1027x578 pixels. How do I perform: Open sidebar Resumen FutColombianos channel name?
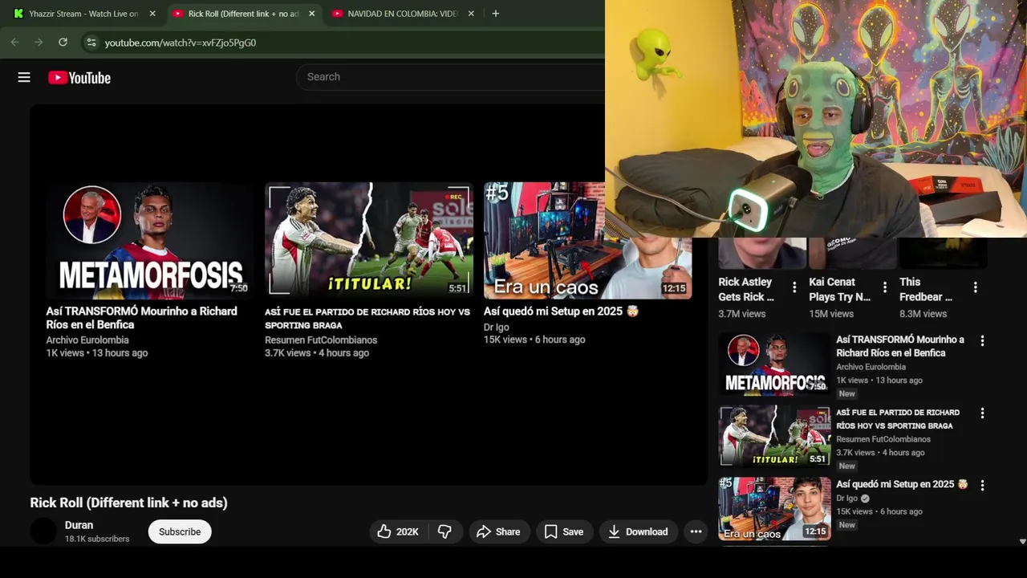point(883,439)
